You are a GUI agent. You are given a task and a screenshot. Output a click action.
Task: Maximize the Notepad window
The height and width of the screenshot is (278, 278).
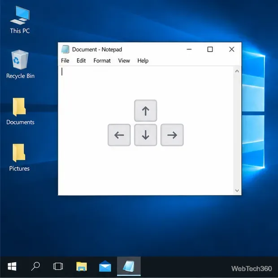[210, 49]
